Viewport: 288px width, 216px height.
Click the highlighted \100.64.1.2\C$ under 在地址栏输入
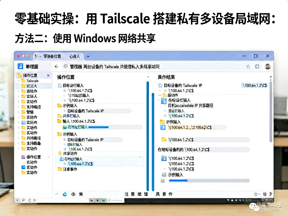(81, 164)
